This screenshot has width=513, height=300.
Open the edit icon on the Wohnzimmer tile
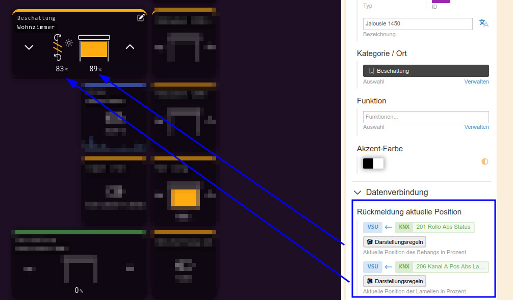[141, 18]
